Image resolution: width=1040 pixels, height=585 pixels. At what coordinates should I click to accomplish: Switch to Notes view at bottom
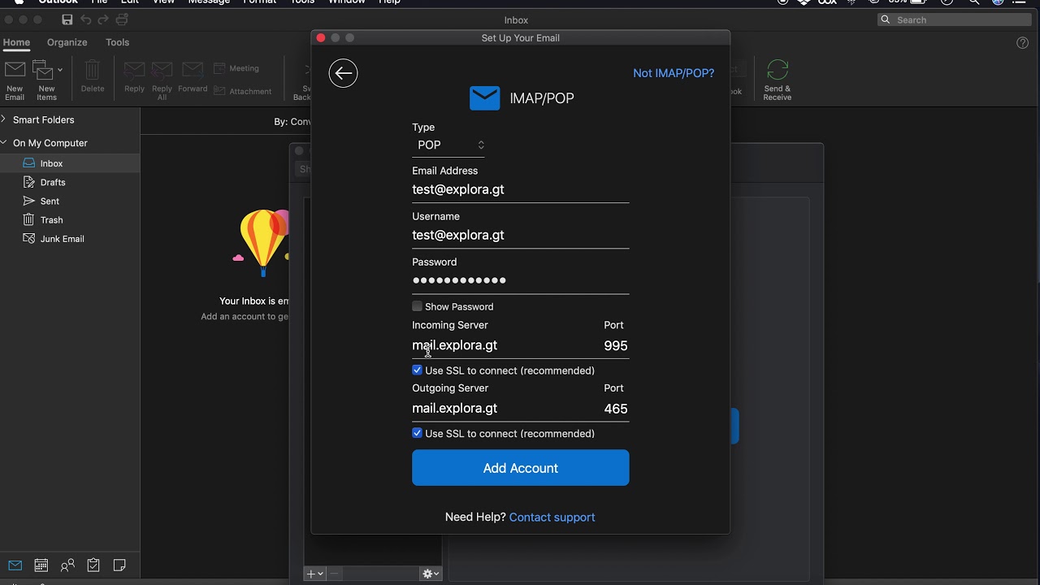point(119,565)
